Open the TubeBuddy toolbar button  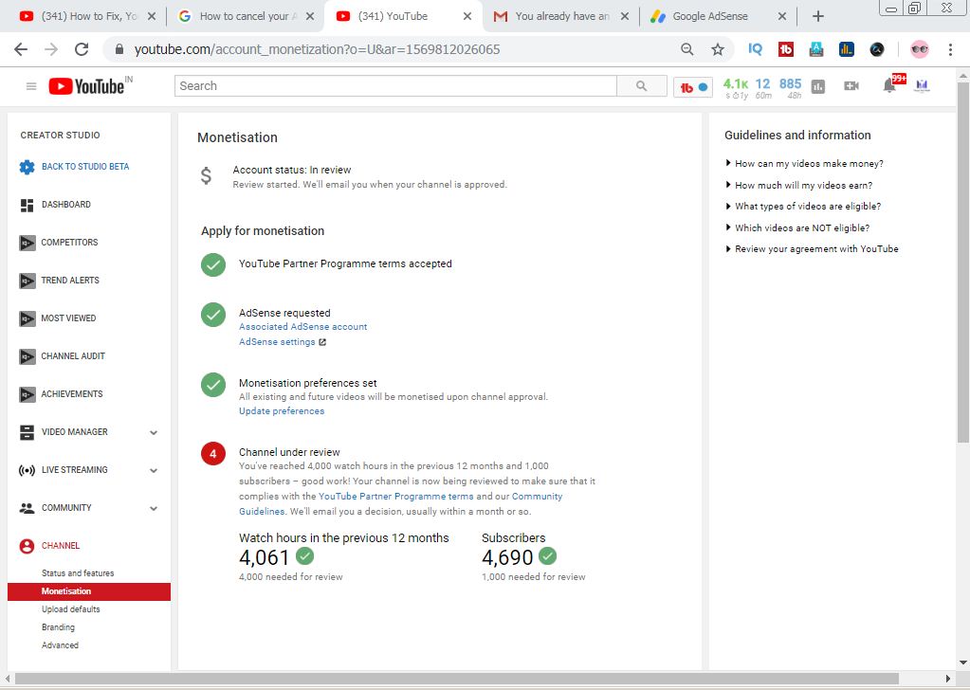[x=693, y=87]
